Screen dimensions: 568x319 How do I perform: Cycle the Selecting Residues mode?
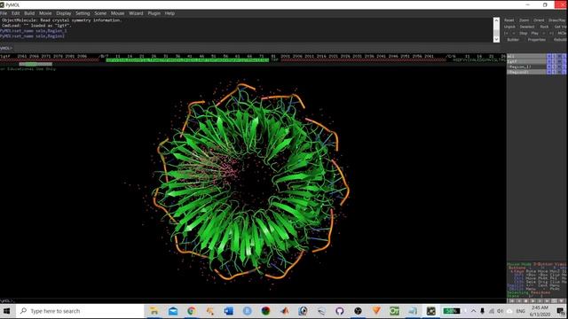point(529,292)
